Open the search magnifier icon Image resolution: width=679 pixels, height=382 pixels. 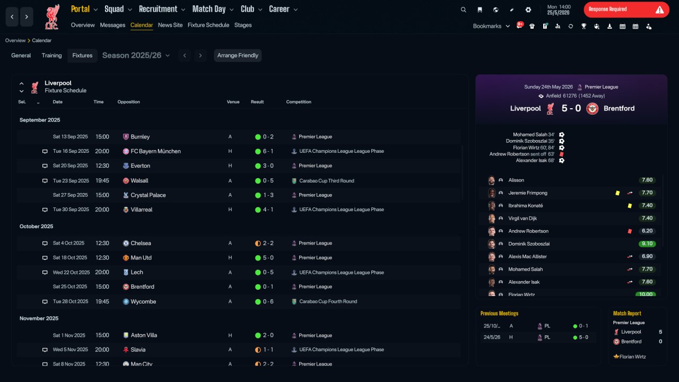tap(464, 10)
